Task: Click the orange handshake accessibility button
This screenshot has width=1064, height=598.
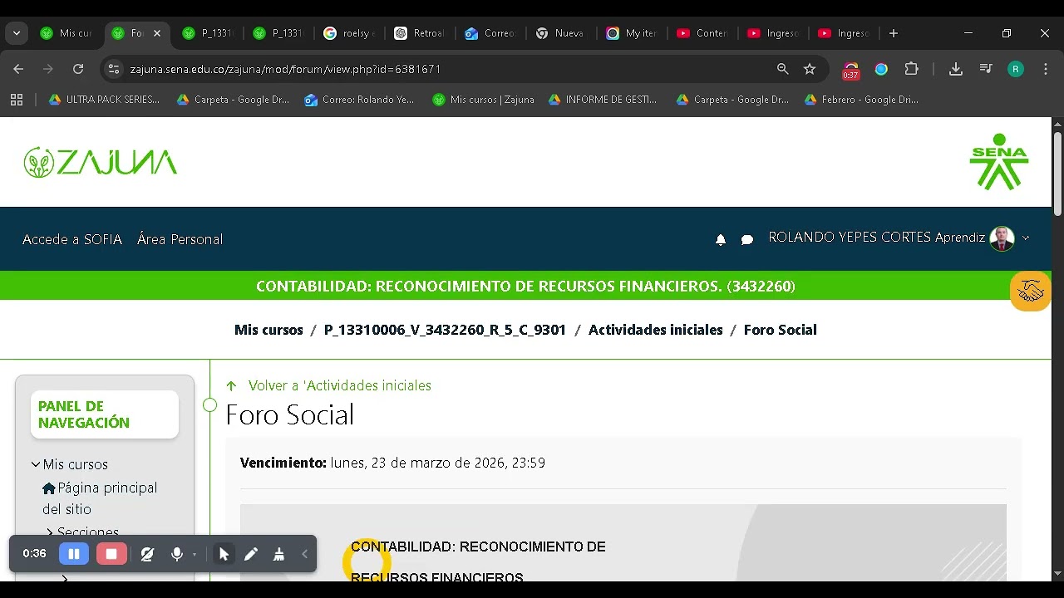Action: tap(1031, 292)
